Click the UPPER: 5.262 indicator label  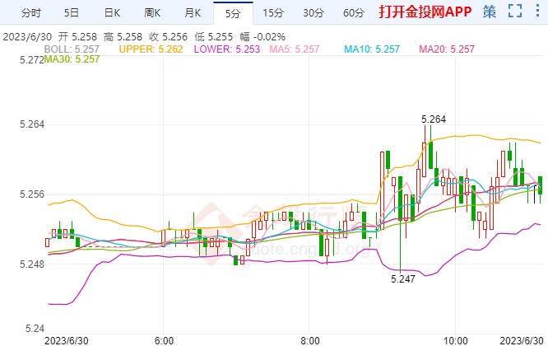pos(151,49)
